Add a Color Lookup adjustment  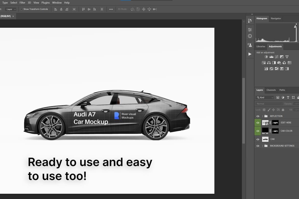(x=290, y=63)
